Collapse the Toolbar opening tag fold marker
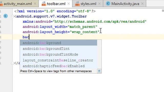This screenshot has height=92, width=164. (12, 16)
